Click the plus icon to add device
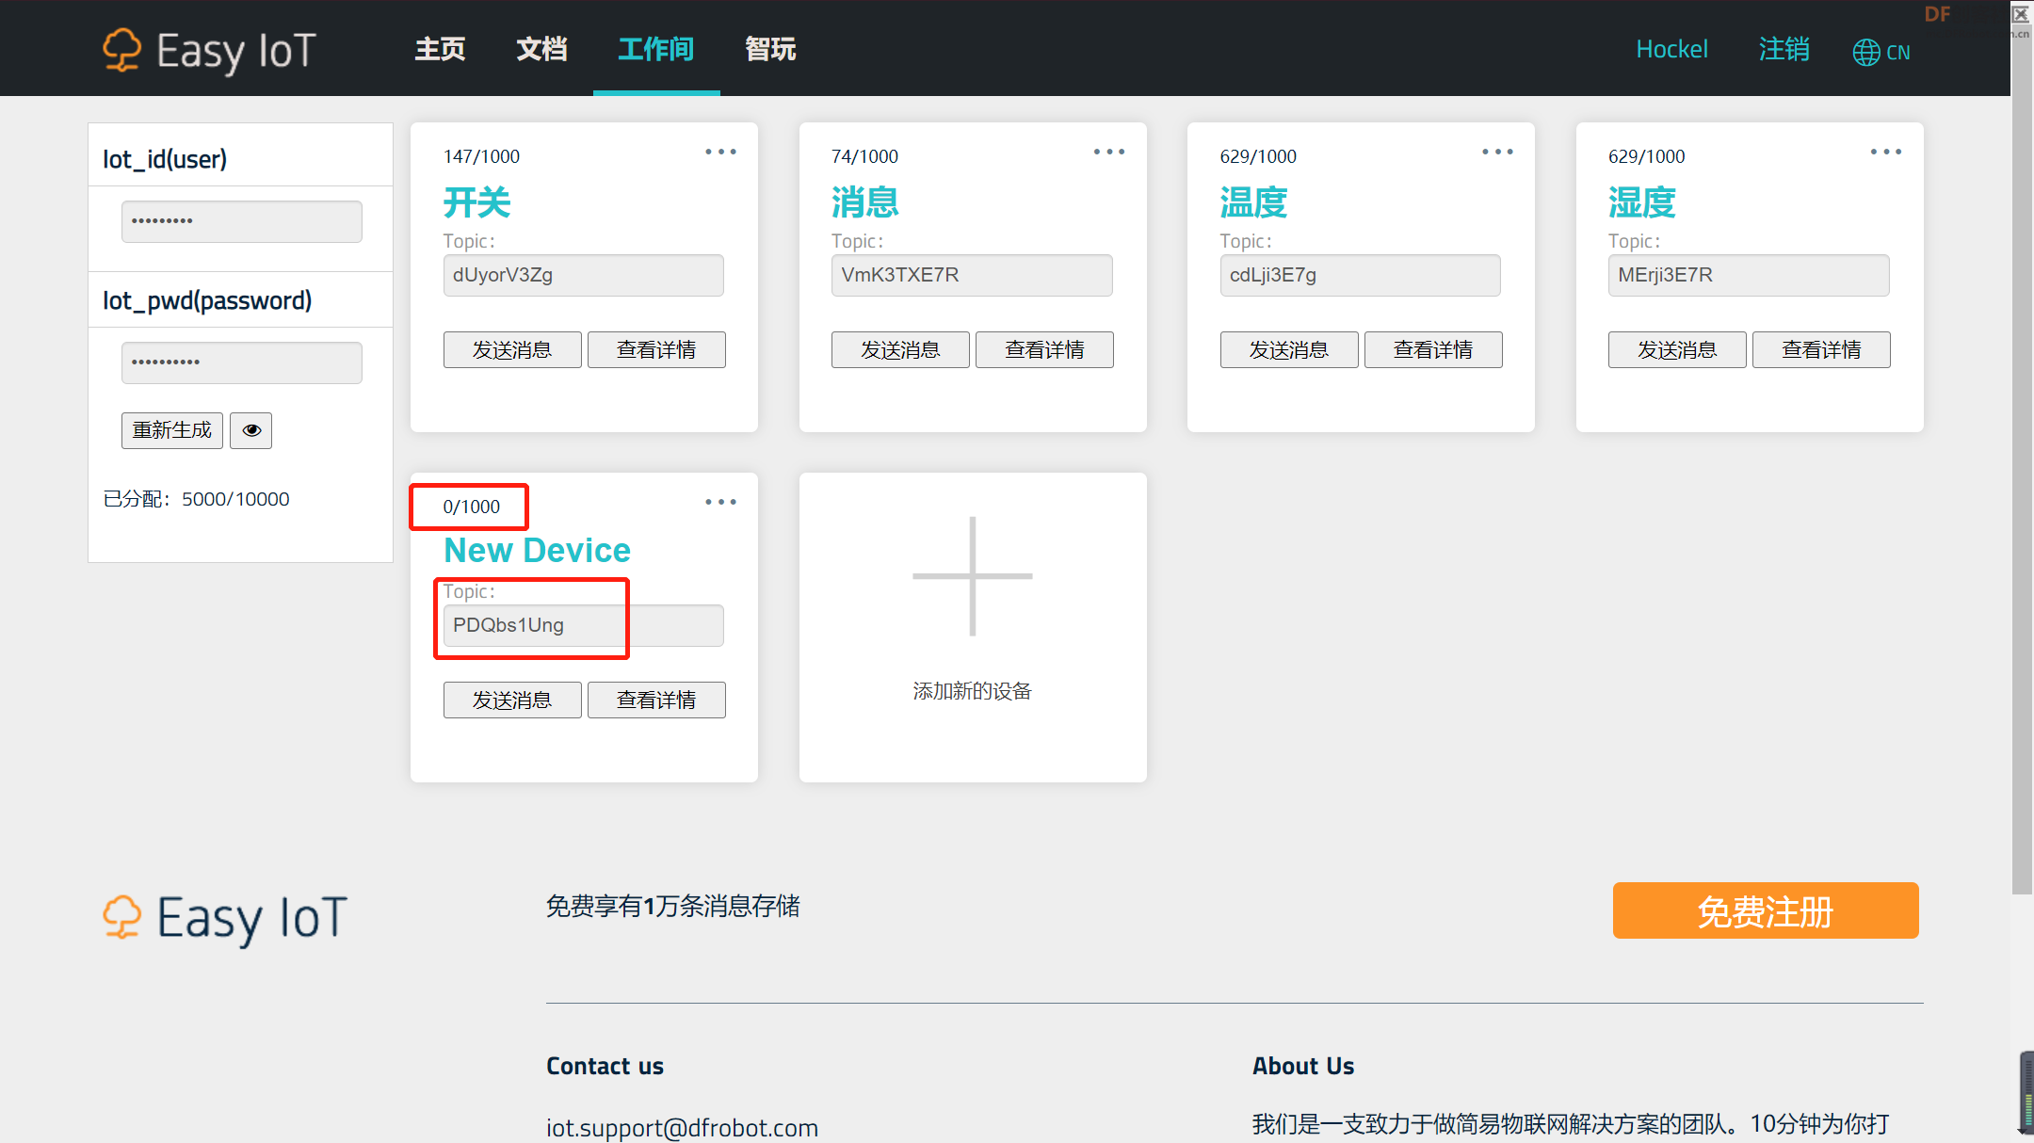The width and height of the screenshot is (2034, 1143). point(973,576)
